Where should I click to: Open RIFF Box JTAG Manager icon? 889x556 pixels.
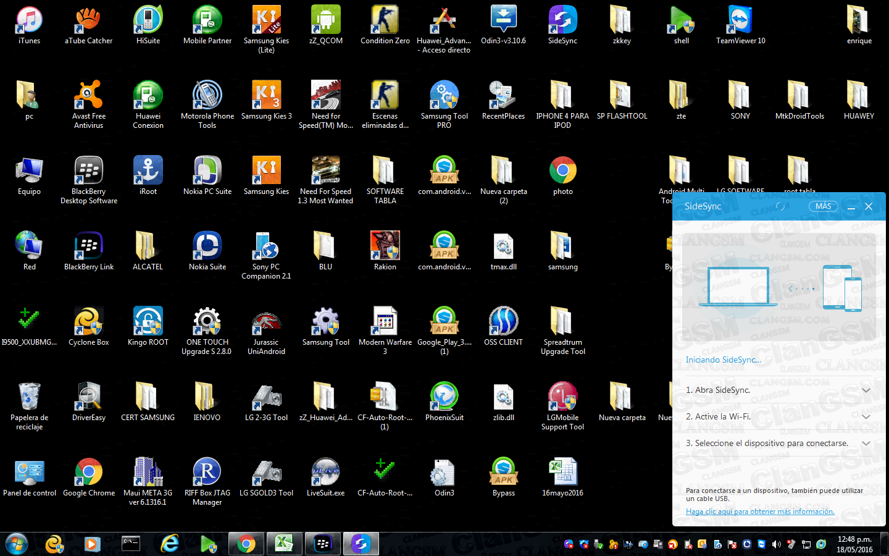207,481
